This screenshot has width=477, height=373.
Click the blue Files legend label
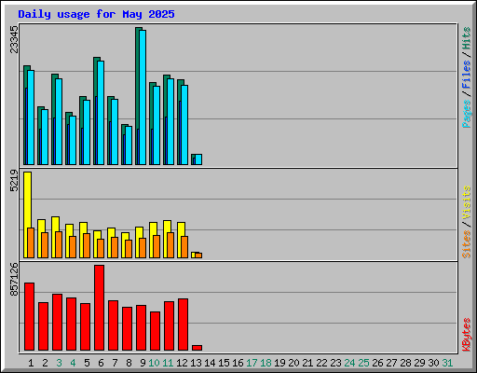click(467, 75)
